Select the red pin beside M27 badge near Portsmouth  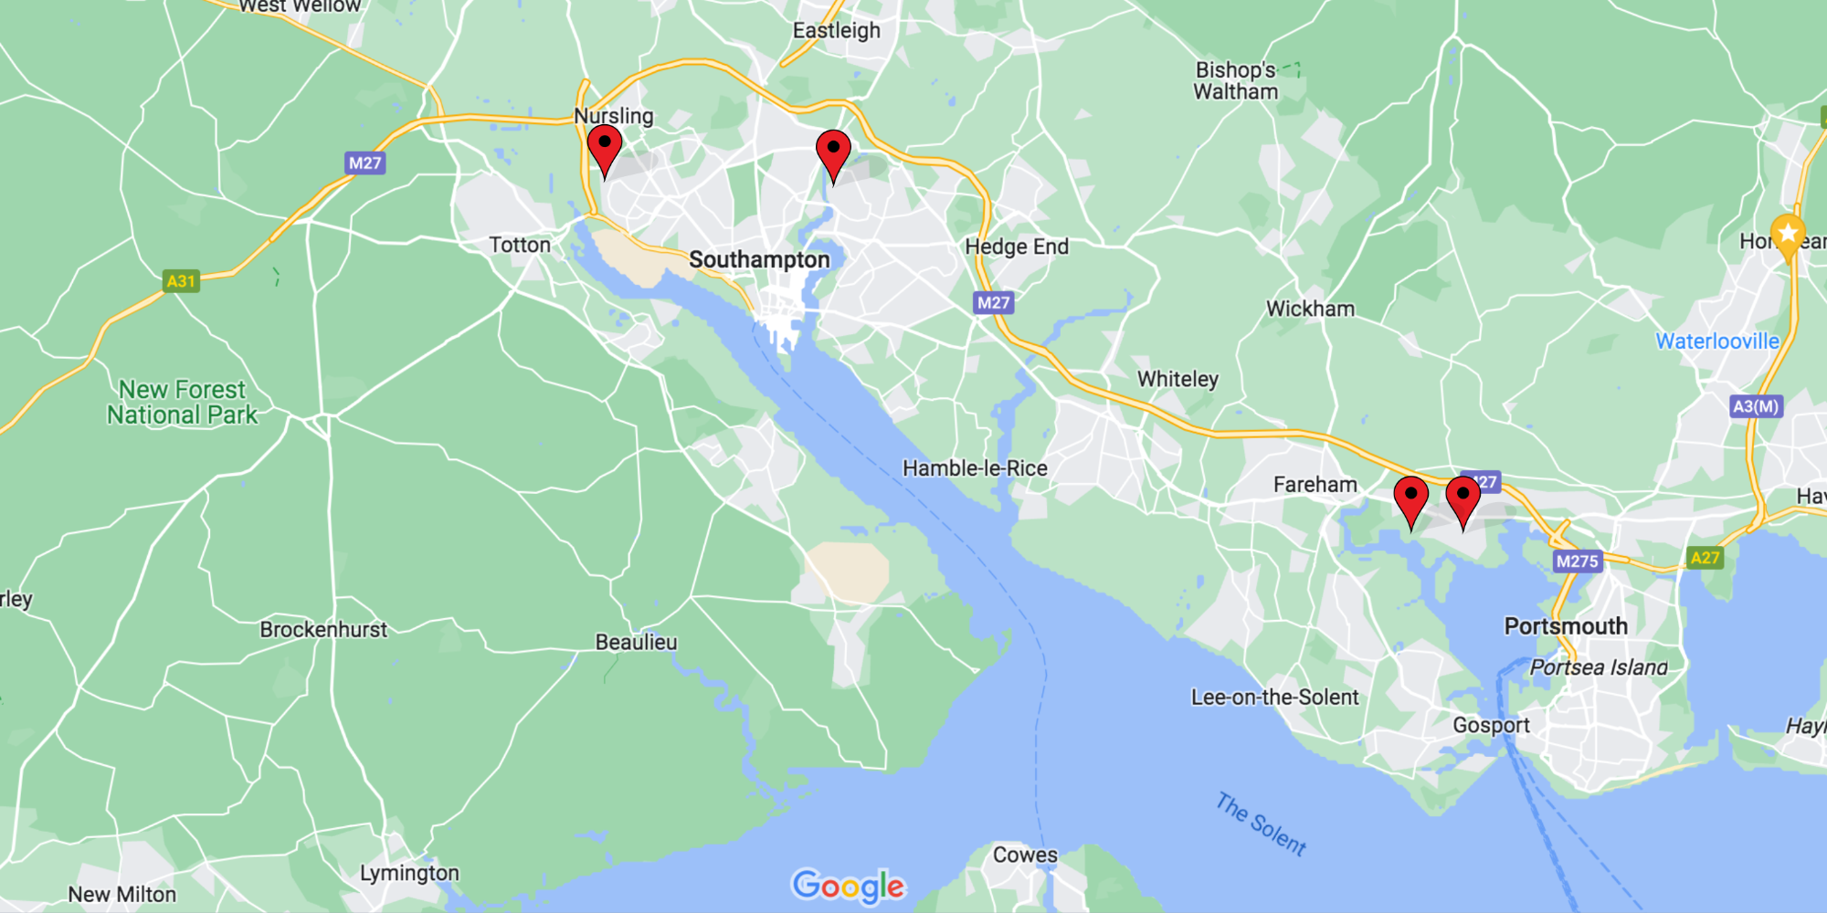click(1463, 502)
